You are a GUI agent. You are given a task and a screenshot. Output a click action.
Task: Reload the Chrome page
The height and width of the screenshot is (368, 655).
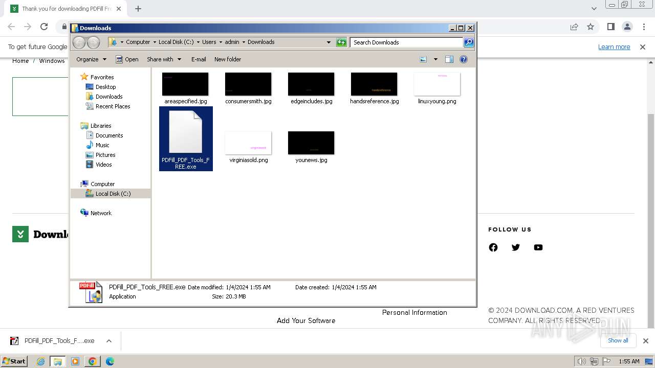tap(44, 27)
